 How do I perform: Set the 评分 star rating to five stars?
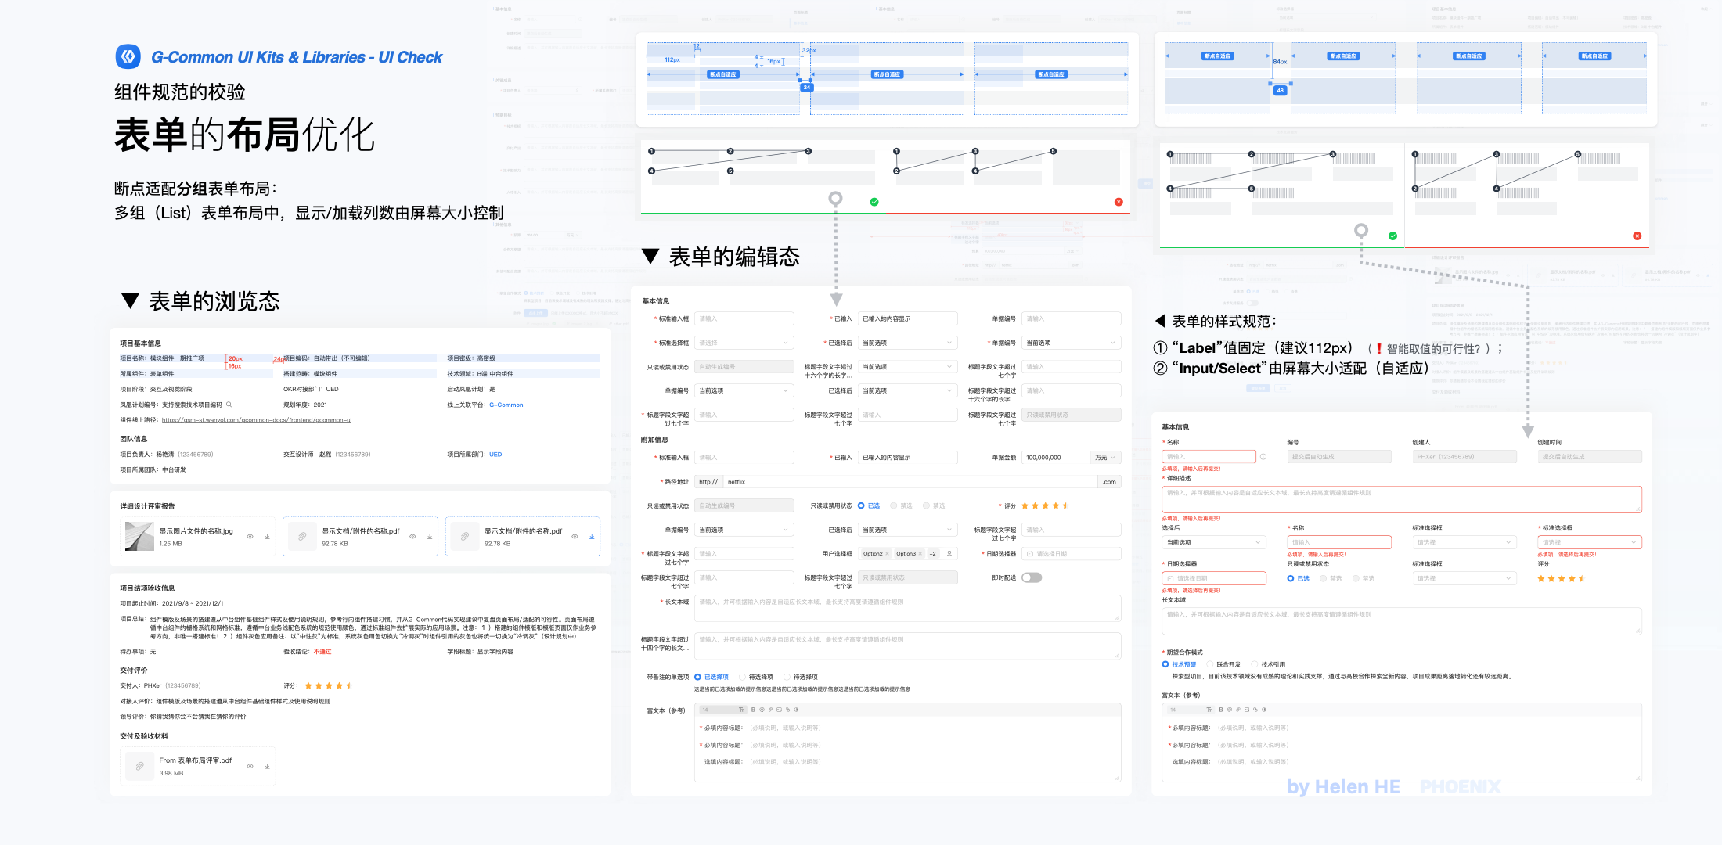[x=1065, y=505]
